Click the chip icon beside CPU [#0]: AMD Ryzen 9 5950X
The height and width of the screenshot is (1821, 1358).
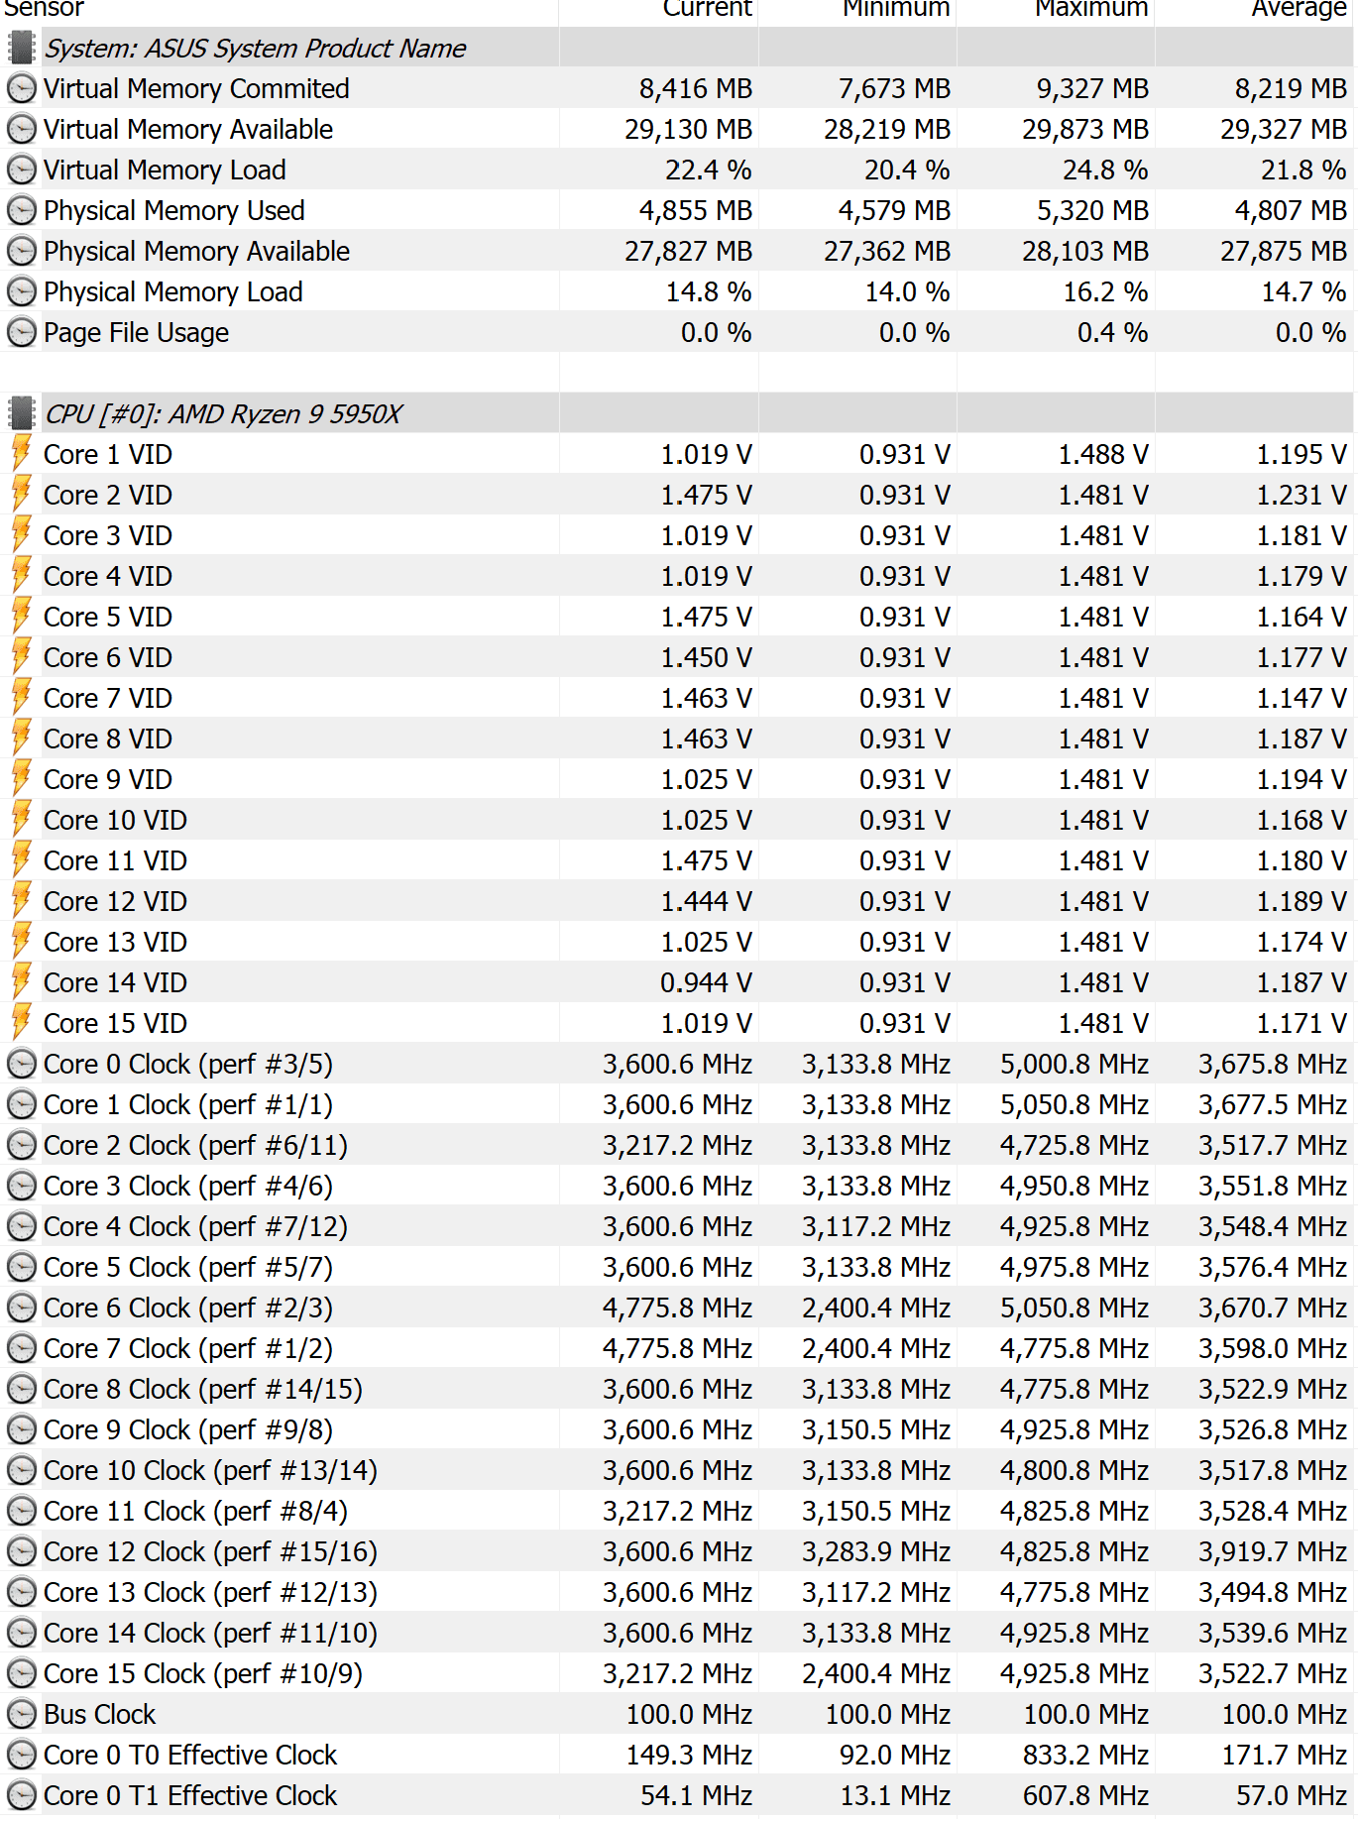[x=21, y=413]
